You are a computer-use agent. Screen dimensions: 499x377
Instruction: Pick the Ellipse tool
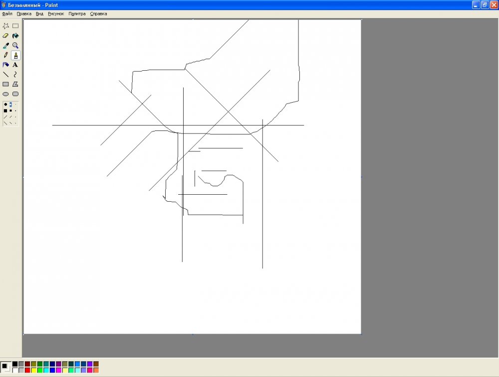tap(6, 94)
